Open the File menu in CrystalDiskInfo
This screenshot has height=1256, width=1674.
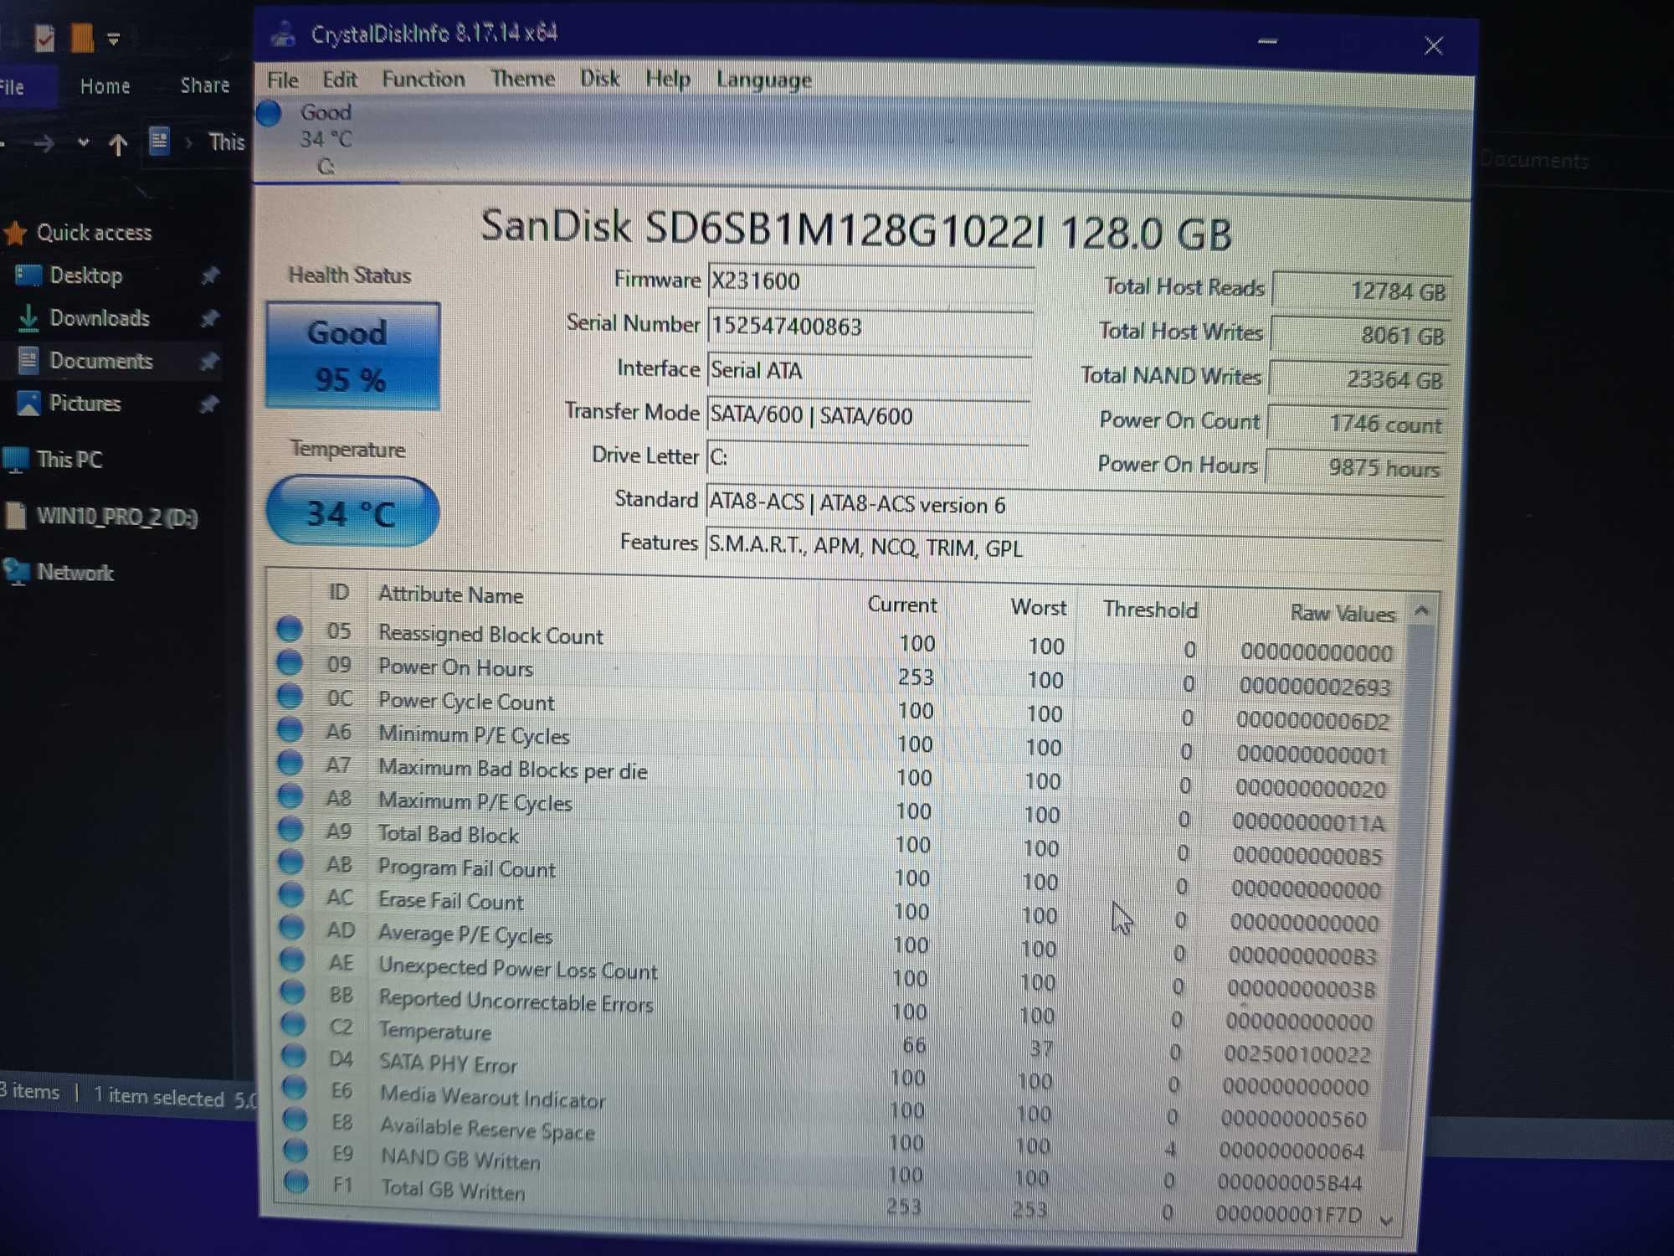point(282,80)
